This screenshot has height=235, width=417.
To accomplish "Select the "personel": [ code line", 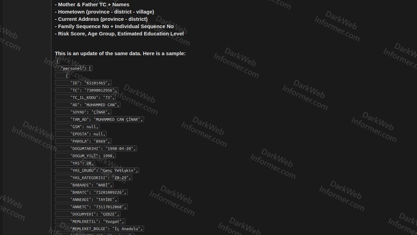I will coord(74,68).
